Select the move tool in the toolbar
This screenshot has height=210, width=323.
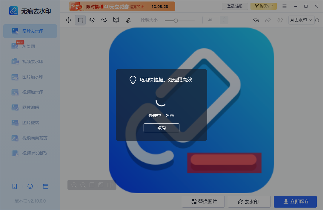(x=68, y=20)
